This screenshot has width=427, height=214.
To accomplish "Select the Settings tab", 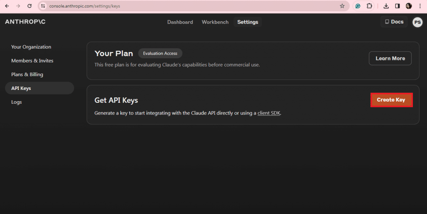I will (x=248, y=22).
